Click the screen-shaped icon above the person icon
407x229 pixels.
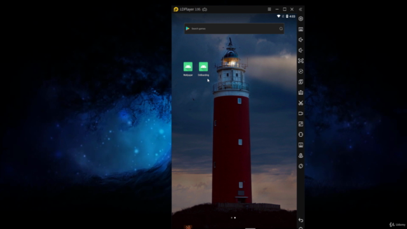coord(301,145)
